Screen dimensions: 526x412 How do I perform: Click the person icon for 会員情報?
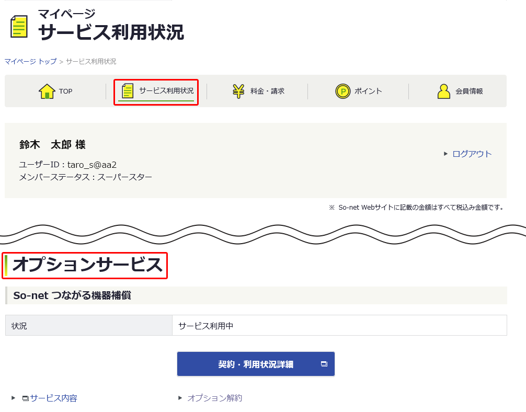[444, 91]
